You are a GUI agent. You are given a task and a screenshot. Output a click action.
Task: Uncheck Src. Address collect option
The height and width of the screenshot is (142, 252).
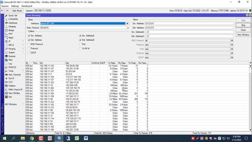click(29, 36)
